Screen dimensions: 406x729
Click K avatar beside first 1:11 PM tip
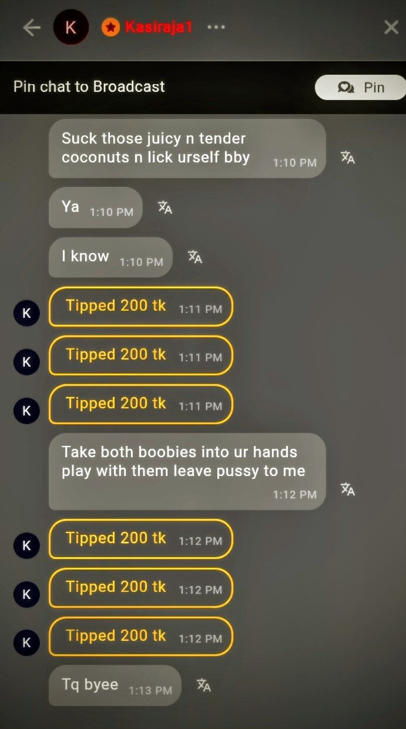pos(26,313)
